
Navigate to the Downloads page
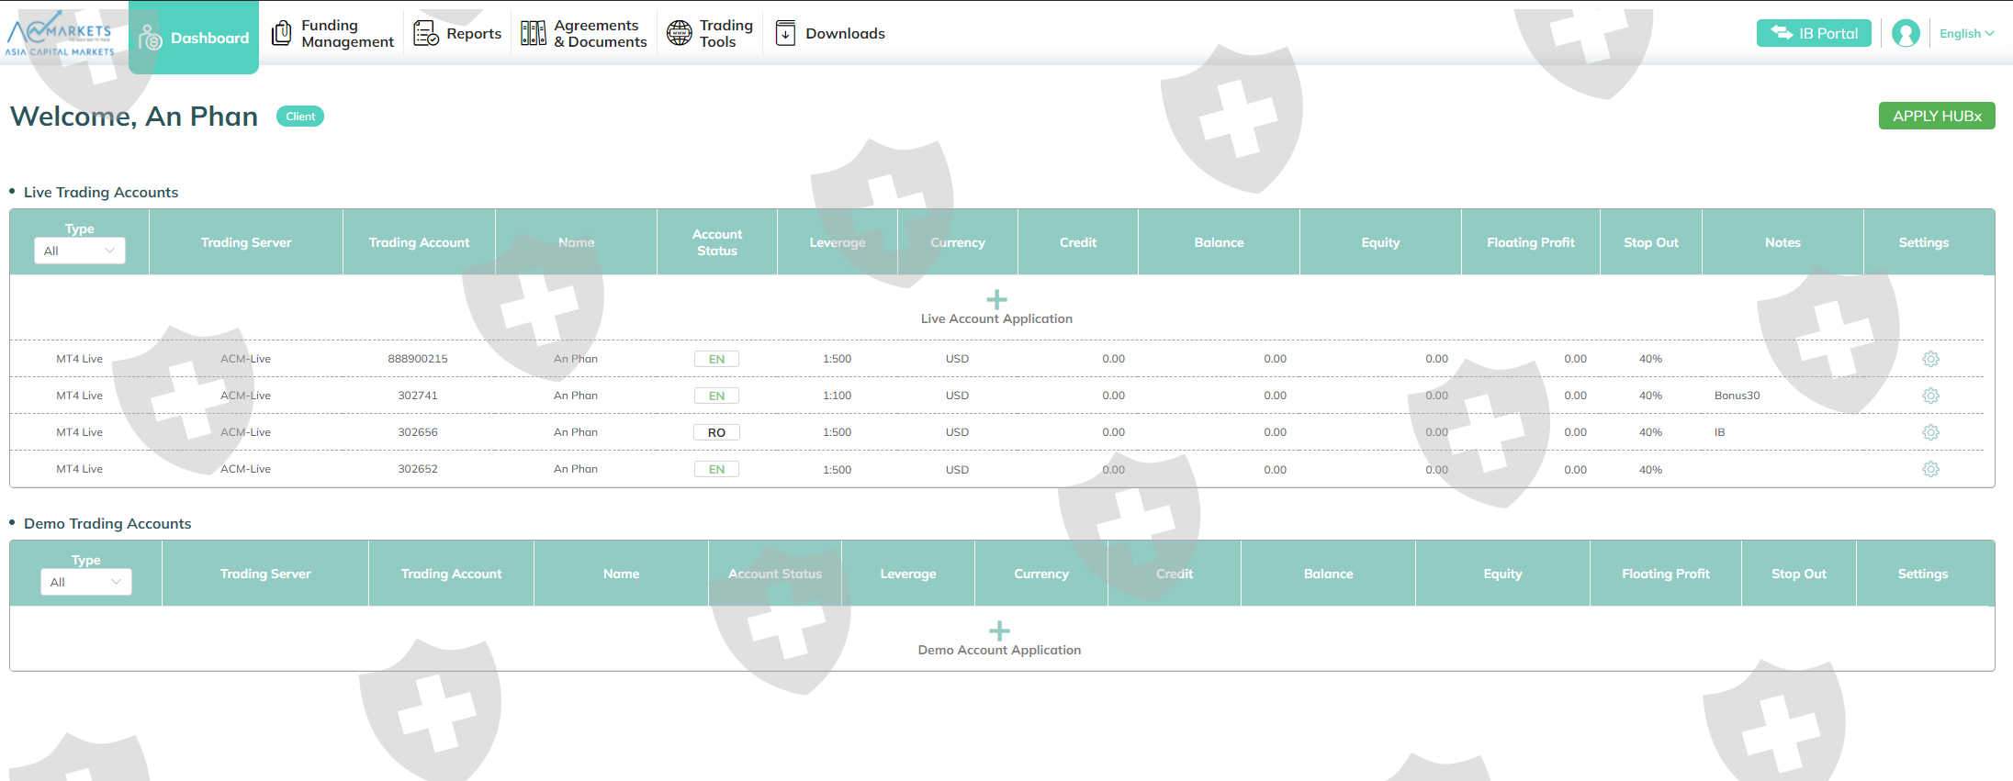830,34
